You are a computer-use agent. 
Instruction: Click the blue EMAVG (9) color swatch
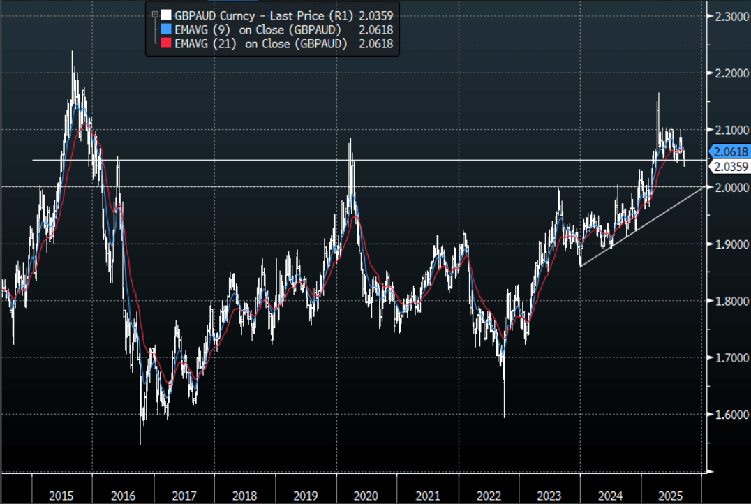165,29
